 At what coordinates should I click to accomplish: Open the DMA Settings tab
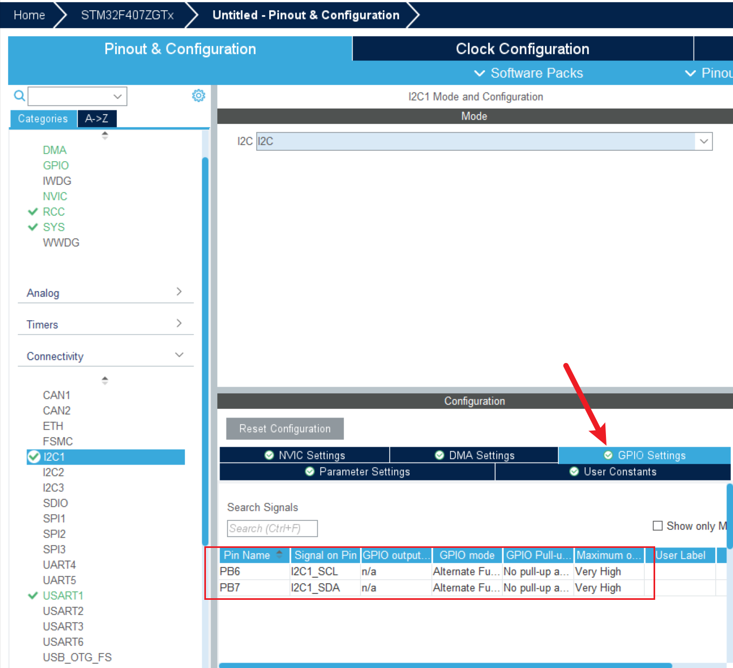(x=474, y=455)
